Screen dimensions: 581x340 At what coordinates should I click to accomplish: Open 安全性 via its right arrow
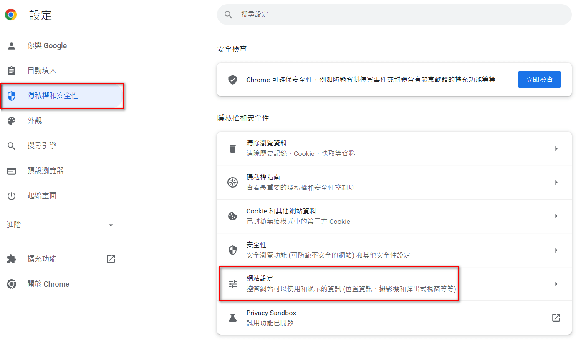(556, 250)
